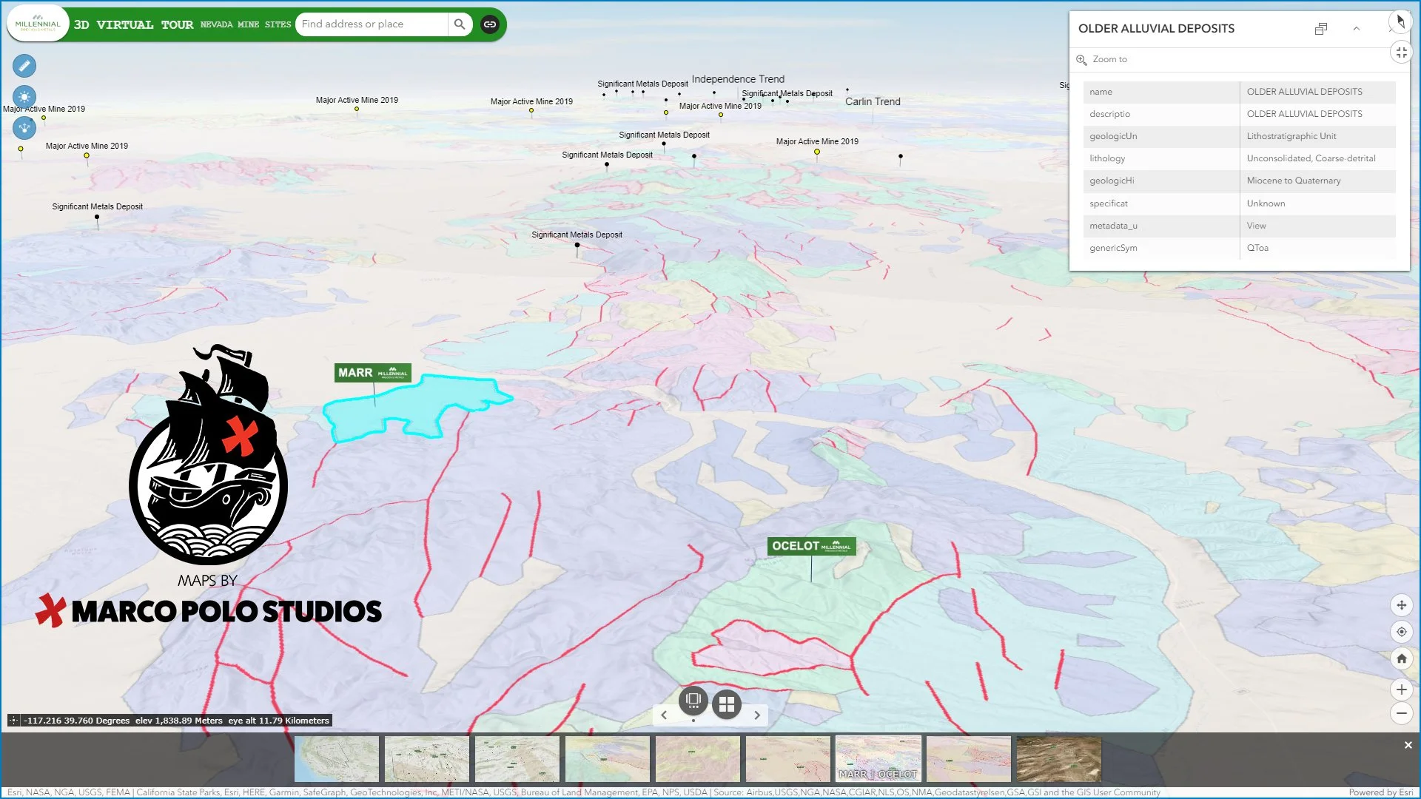1421x799 pixels.
Task: Reset compass orientation to north
Action: pyautogui.click(x=1400, y=21)
